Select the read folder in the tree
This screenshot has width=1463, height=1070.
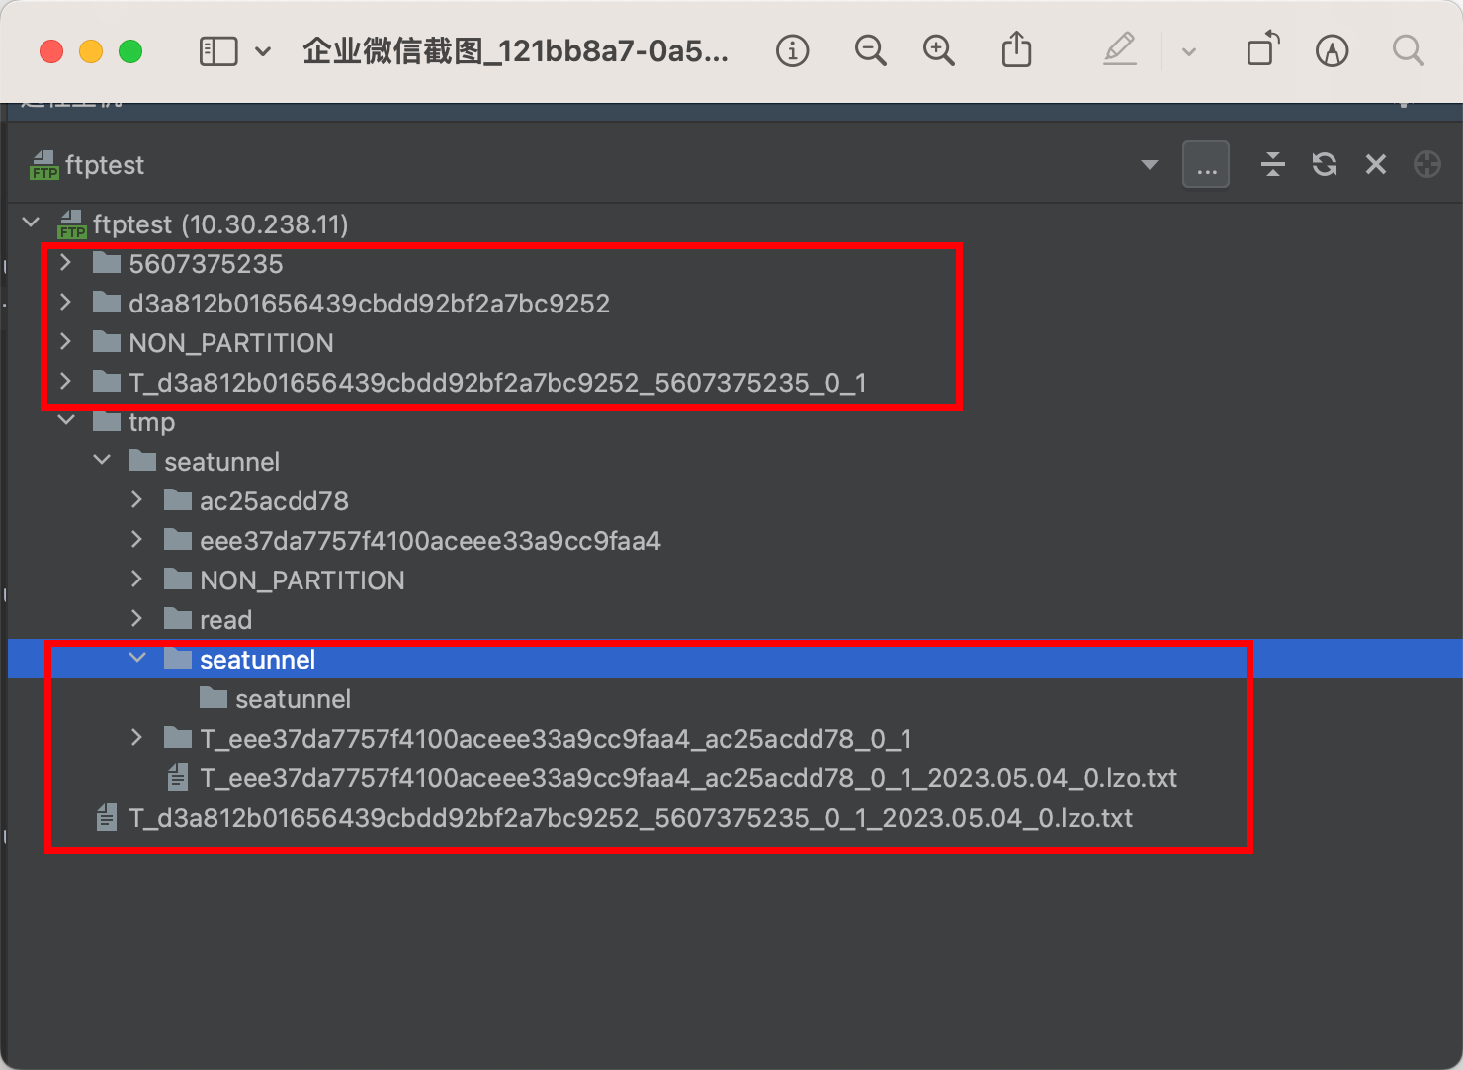pyautogui.click(x=226, y=619)
